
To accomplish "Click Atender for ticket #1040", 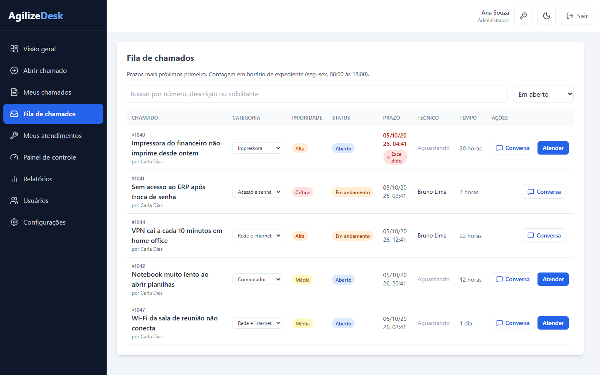I will coord(553,148).
